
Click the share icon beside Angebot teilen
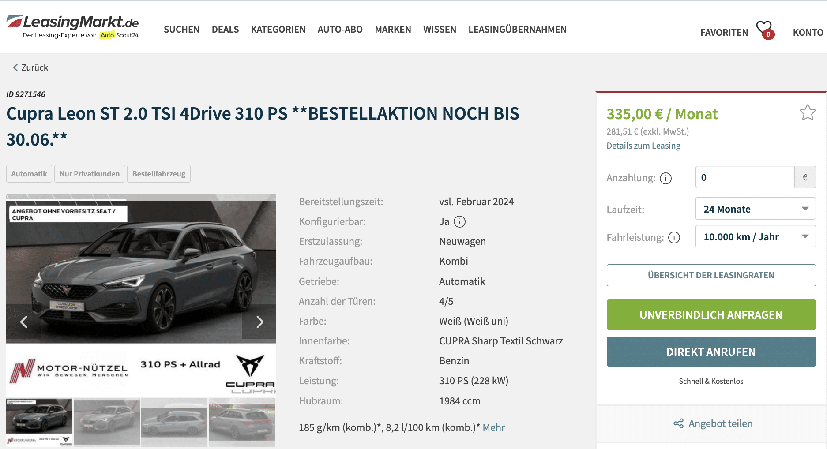coord(678,423)
